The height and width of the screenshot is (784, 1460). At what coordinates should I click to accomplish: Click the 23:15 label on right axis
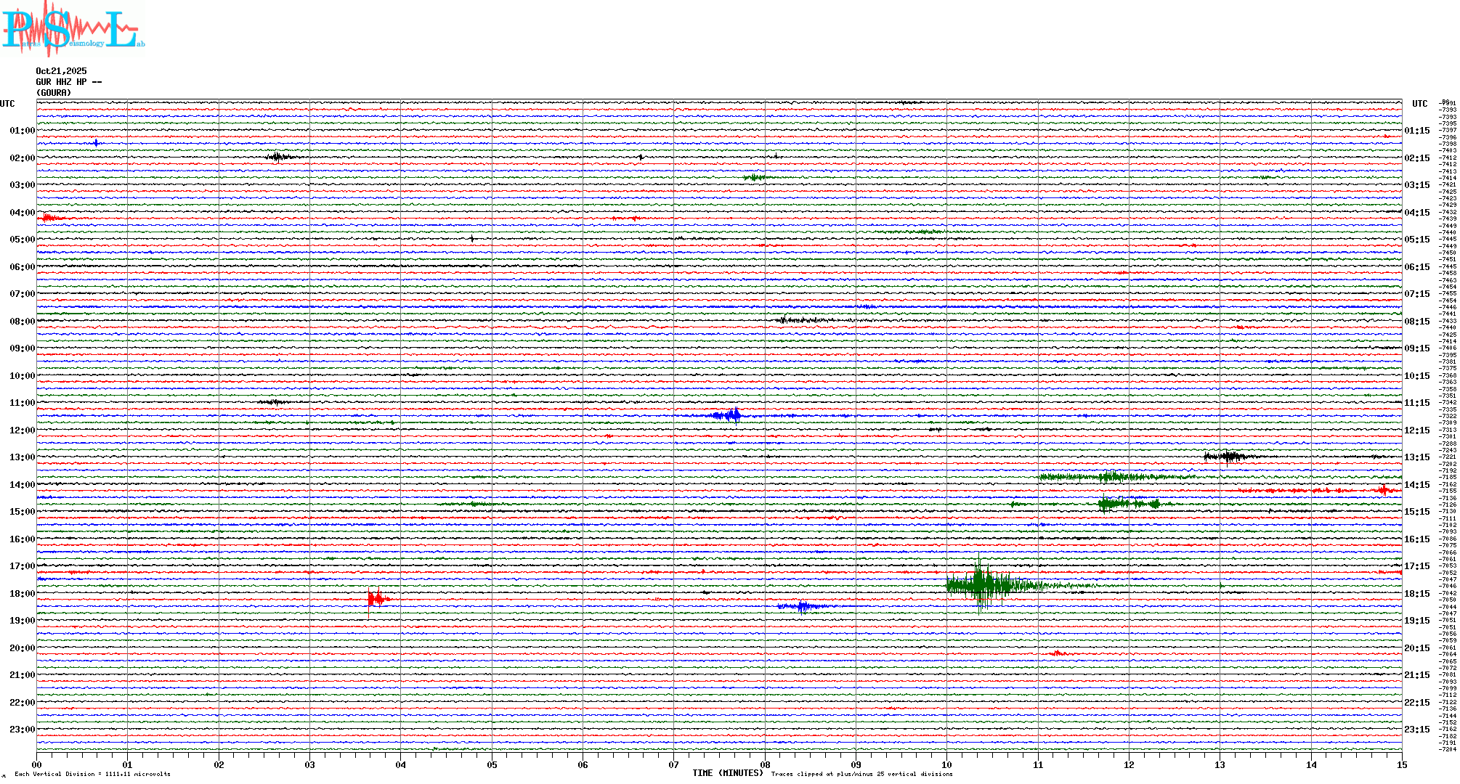1416,730
